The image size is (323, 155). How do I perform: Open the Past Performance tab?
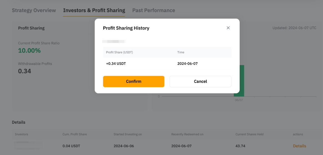pos(154,11)
